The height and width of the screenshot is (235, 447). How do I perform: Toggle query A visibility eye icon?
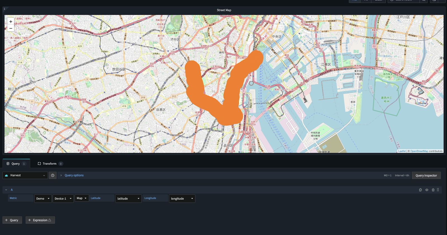click(x=427, y=190)
